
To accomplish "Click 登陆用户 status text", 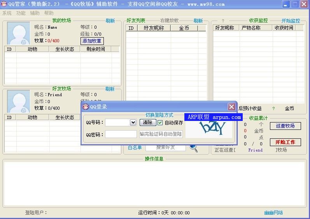I will [36, 213].
